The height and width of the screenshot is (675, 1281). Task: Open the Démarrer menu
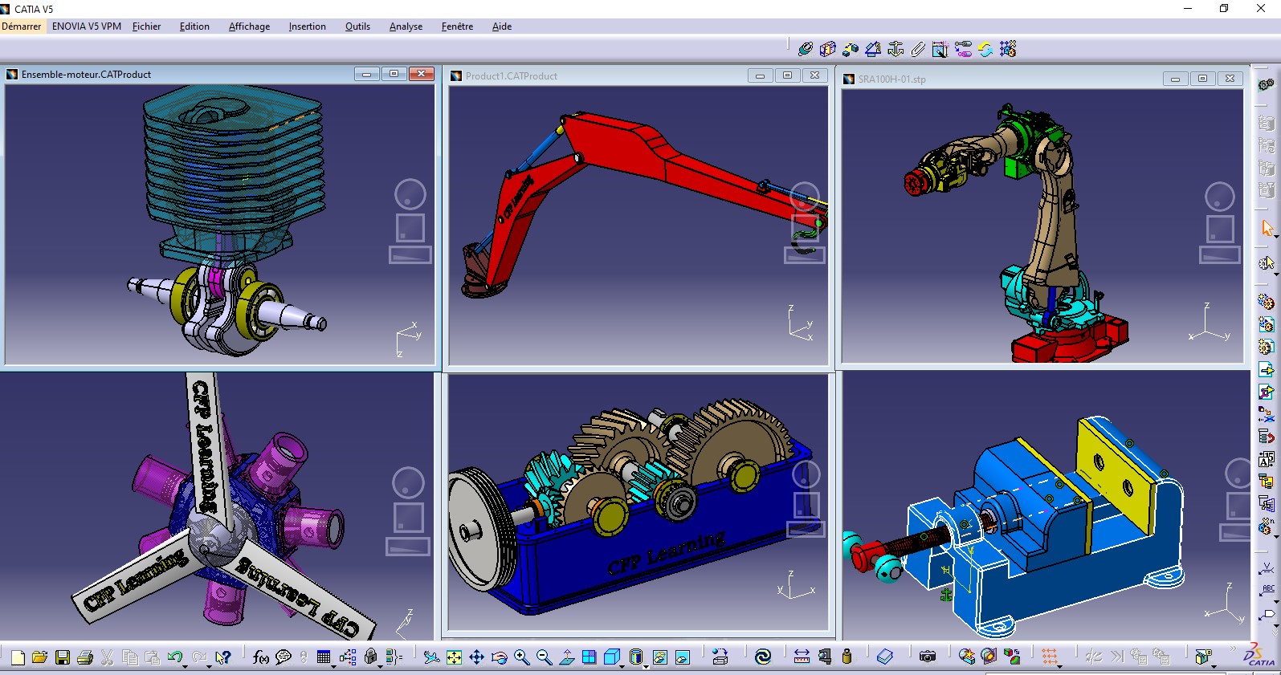[22, 26]
